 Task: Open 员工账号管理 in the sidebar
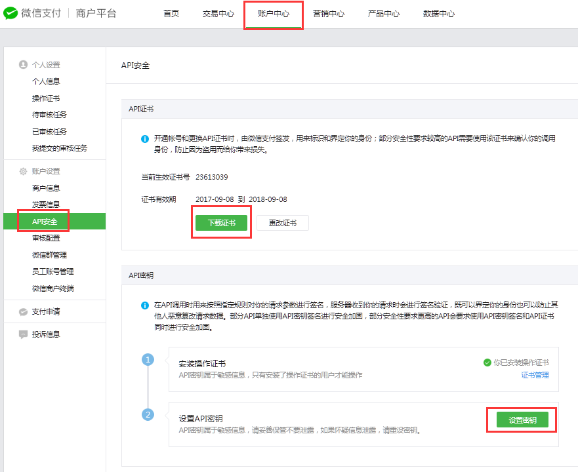(52, 271)
